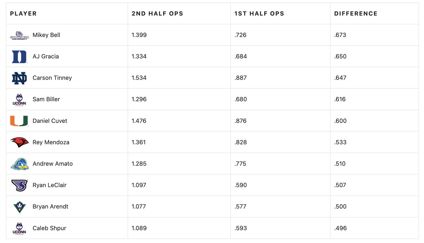Click the Duke logo beside AJ Gracia
424x243 pixels.
click(x=19, y=57)
